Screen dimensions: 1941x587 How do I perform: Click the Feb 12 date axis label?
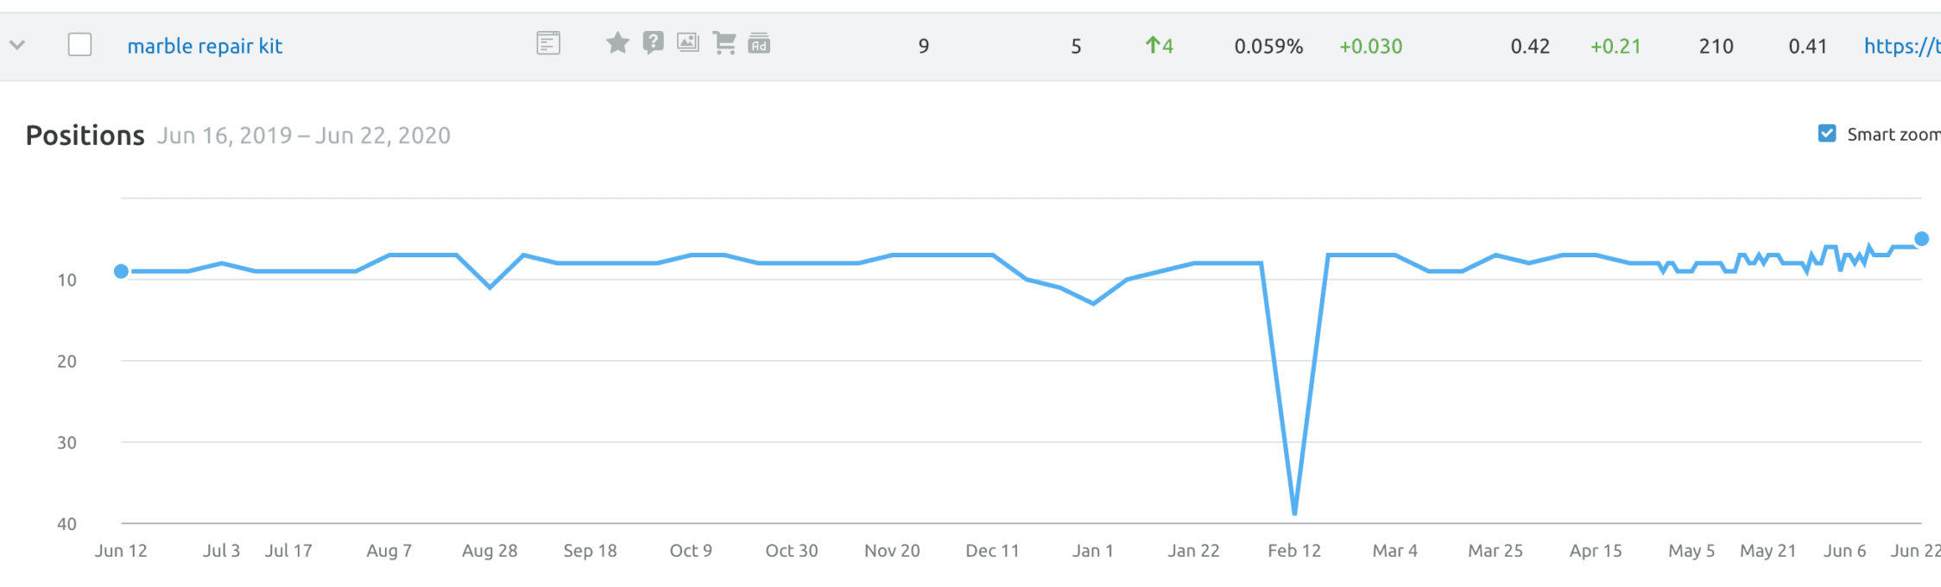(1294, 551)
